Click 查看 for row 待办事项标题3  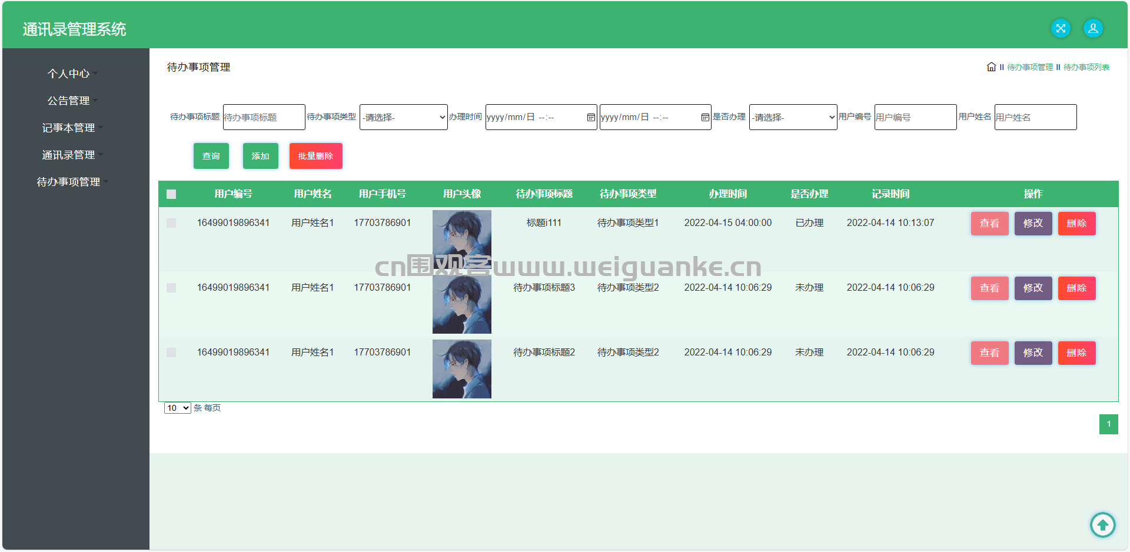coord(990,288)
